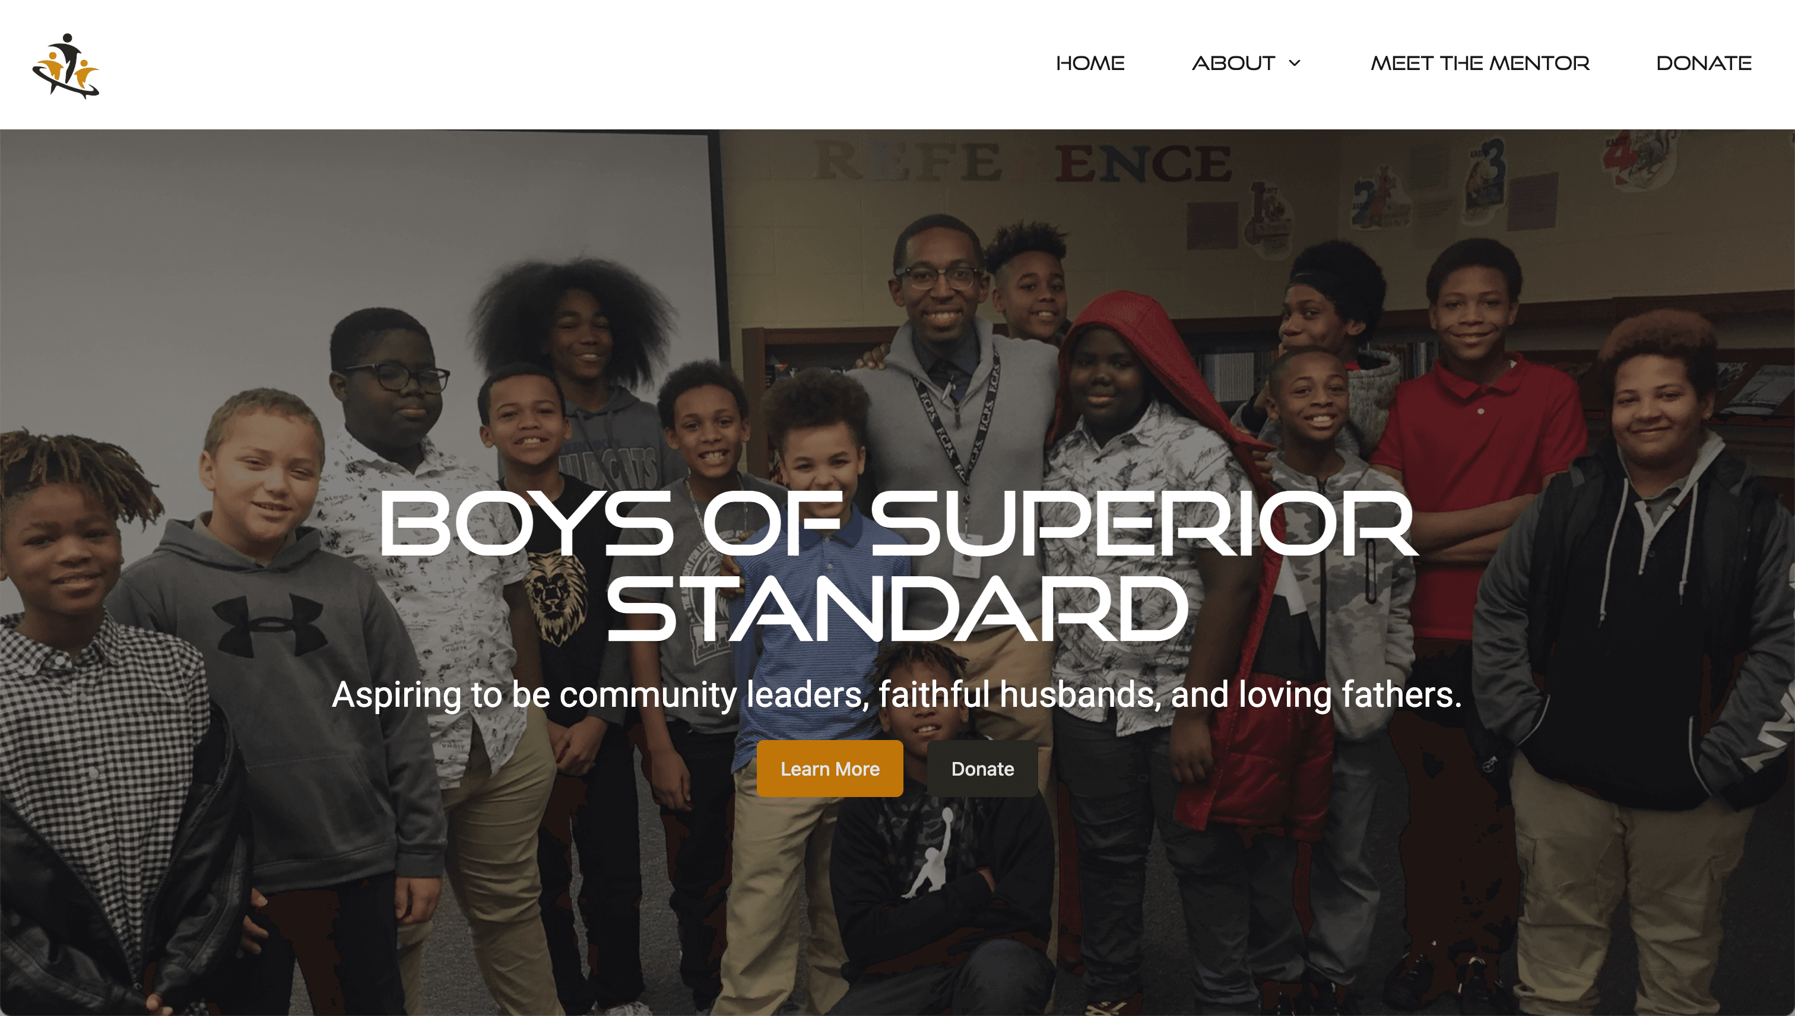Click the BOYS OF SUPERIOR STANDARD heading

click(897, 565)
